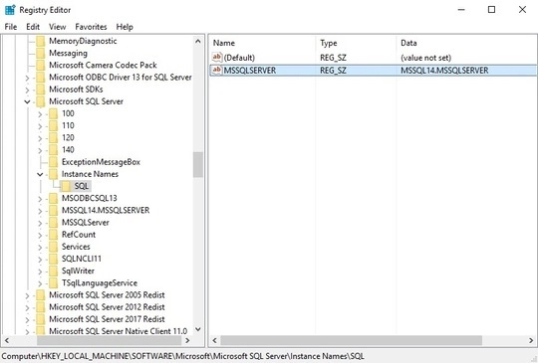This screenshot has width=538, height=363.
Task: Click the tree vertical scrollbar thumb
Action: (198, 165)
